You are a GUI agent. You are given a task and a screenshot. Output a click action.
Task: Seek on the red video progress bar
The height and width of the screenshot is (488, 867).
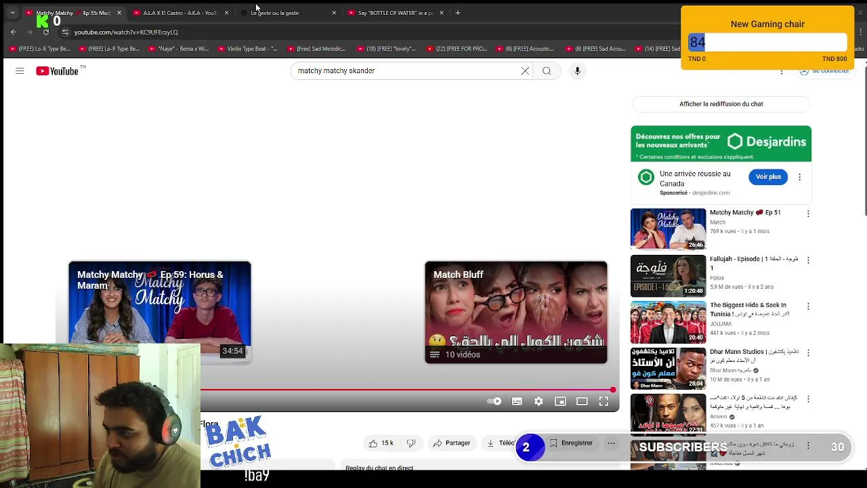coord(406,390)
